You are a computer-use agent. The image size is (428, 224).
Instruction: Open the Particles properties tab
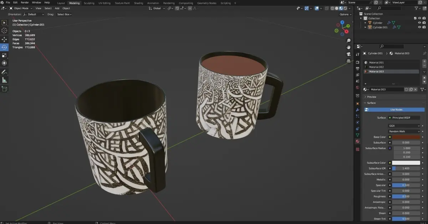[357, 116]
